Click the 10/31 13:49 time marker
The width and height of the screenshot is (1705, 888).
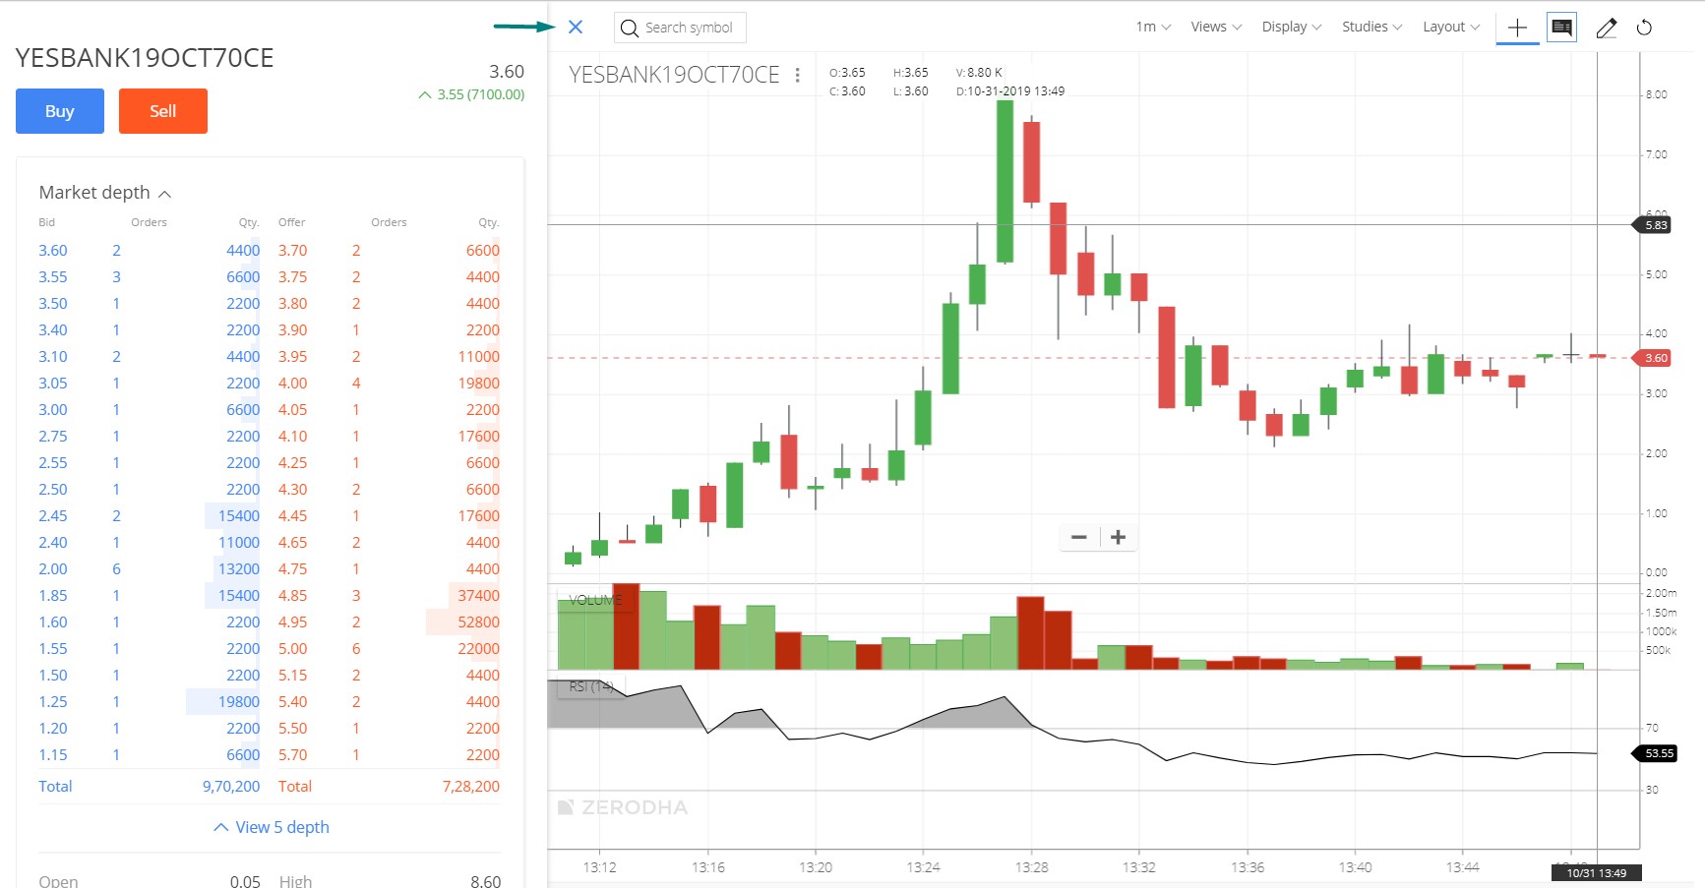[x=1597, y=872]
